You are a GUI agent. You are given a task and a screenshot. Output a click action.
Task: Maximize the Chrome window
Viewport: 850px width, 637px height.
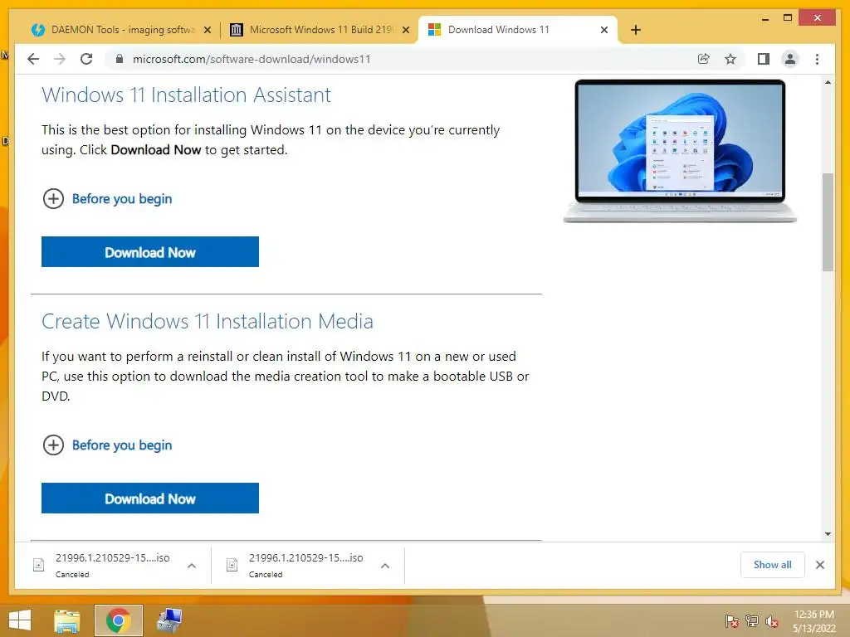788,18
